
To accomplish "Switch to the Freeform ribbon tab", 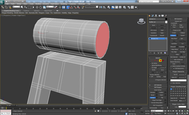I will click(26, 11).
